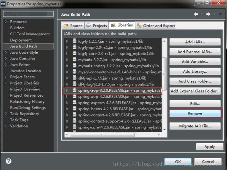227x170 pixels.
Task: Click the Add Library... button
Action: (x=195, y=71)
